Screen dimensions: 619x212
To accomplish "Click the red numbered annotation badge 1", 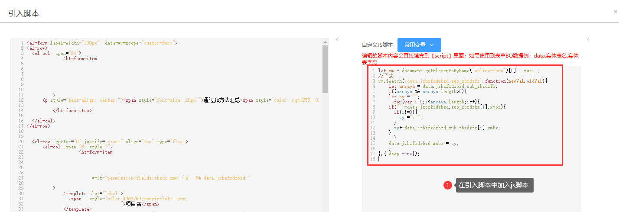I will point(448,185).
